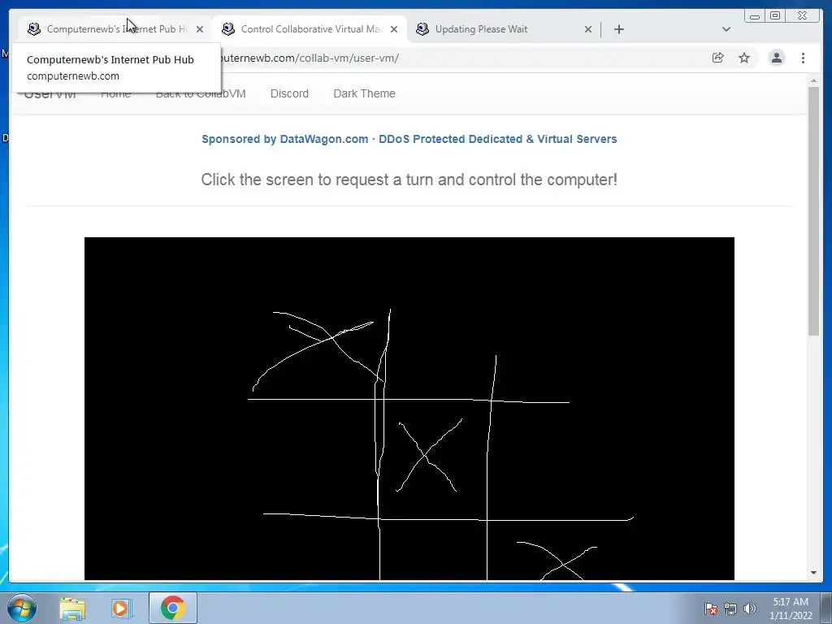832x624 pixels.
Task: Switch to Updating Please Wait tab
Action: pos(504,29)
